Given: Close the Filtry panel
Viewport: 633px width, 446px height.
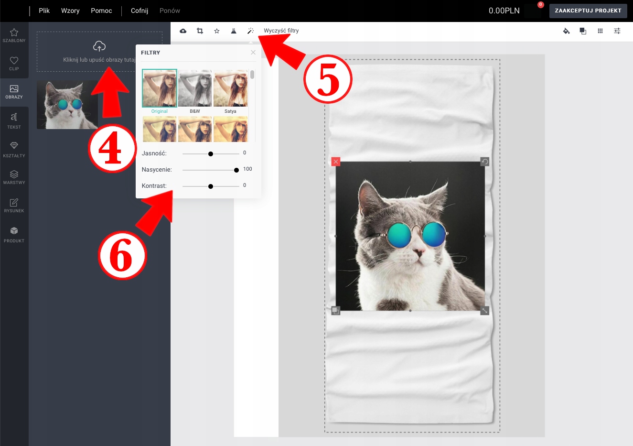Looking at the screenshot, I should pos(253,53).
